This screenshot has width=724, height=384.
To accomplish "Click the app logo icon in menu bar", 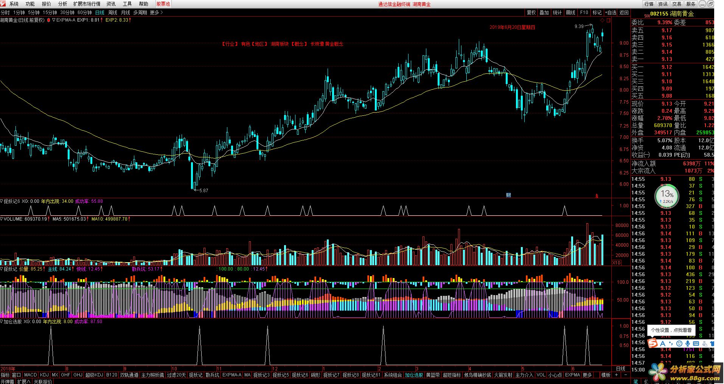I will click(x=3, y=4).
